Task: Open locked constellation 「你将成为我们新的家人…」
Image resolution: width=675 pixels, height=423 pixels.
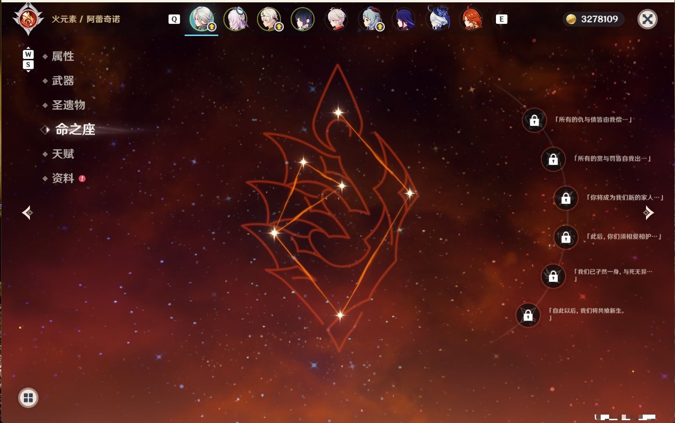Action: pyautogui.click(x=566, y=198)
